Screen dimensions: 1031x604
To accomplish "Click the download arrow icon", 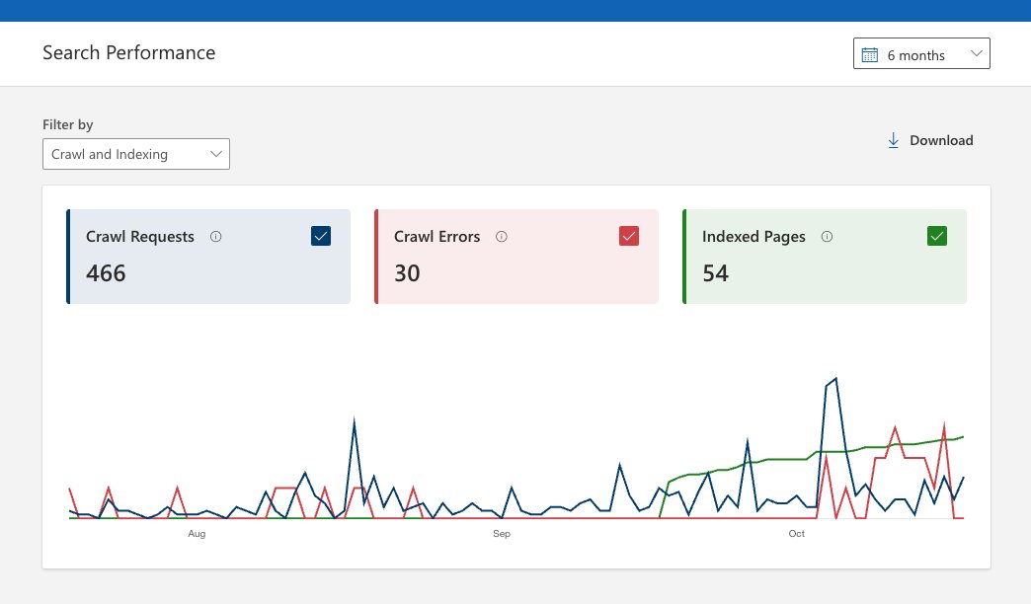I will (893, 140).
